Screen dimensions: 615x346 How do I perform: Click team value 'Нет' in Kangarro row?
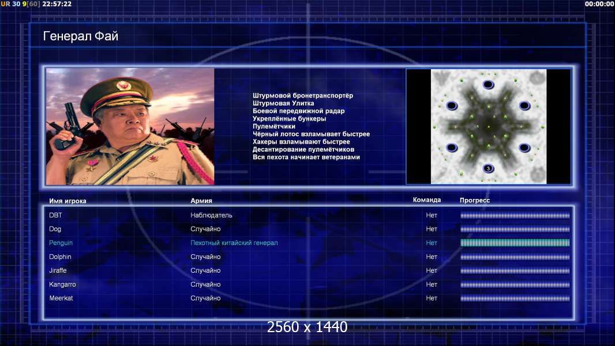(432, 284)
